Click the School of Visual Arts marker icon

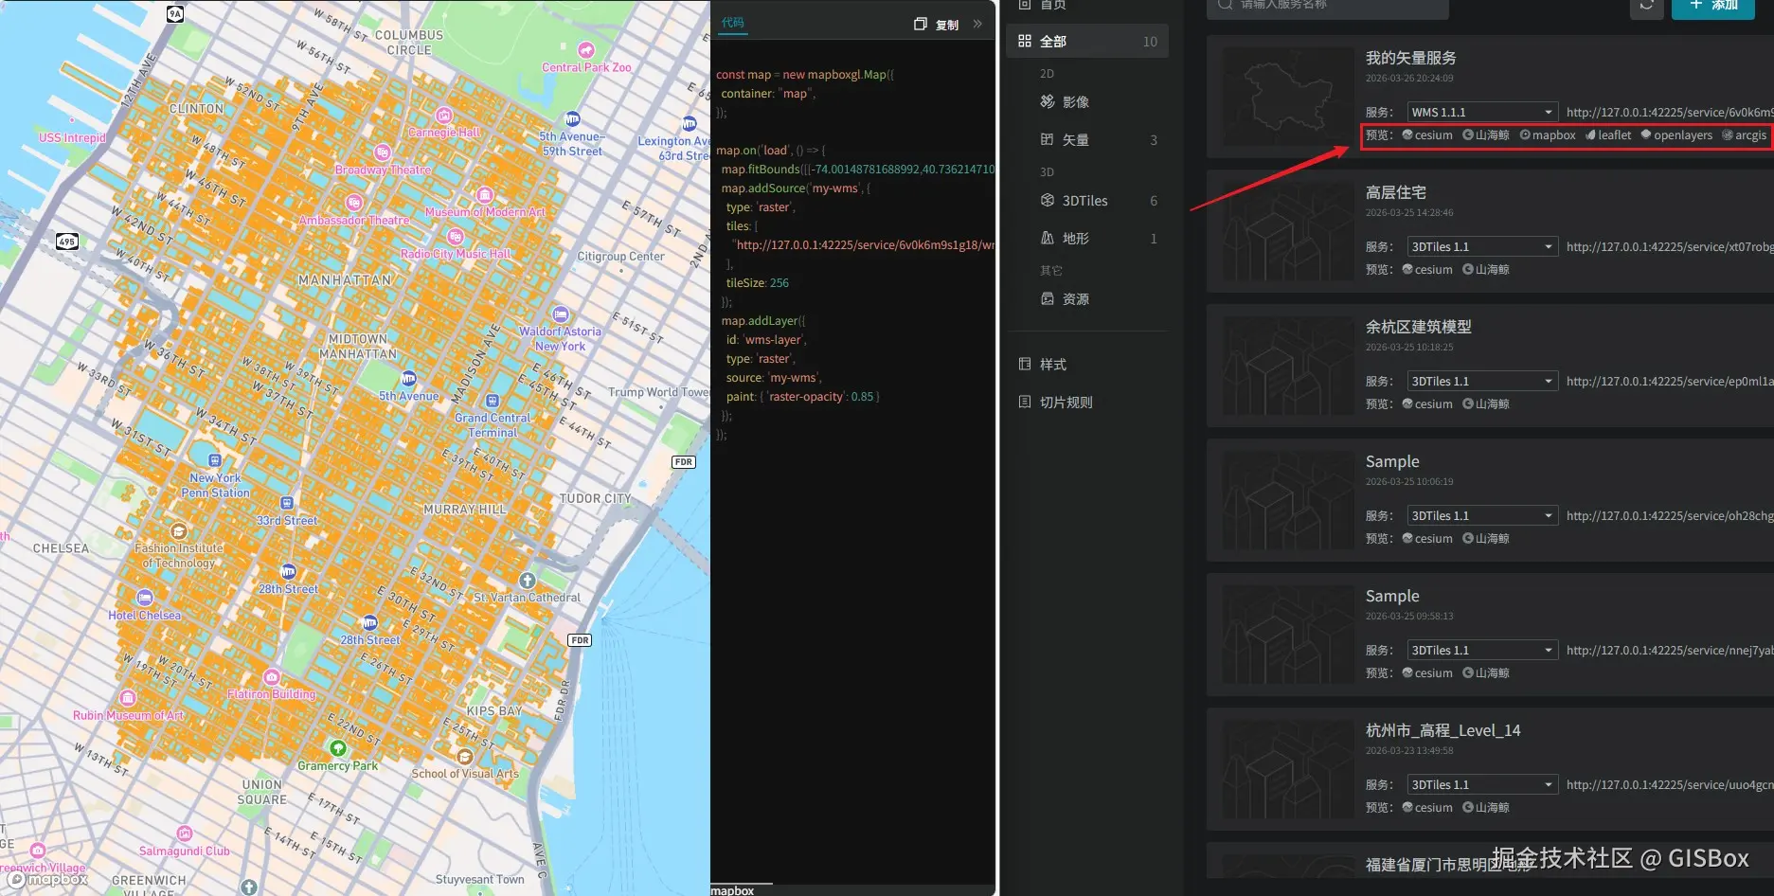tap(465, 757)
